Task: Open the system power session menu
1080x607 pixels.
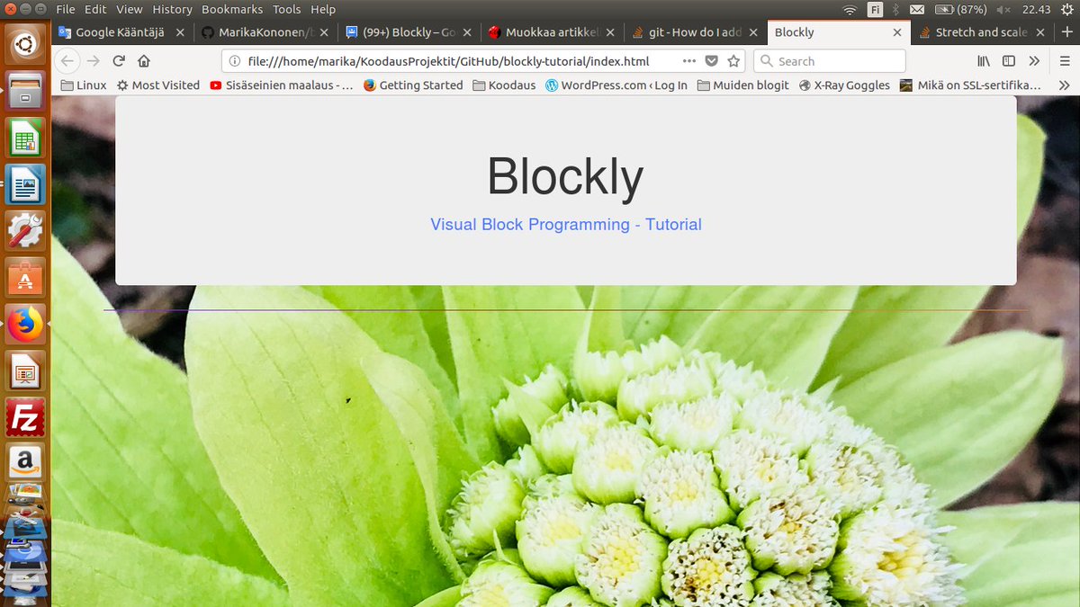Action: pyautogui.click(x=1067, y=9)
